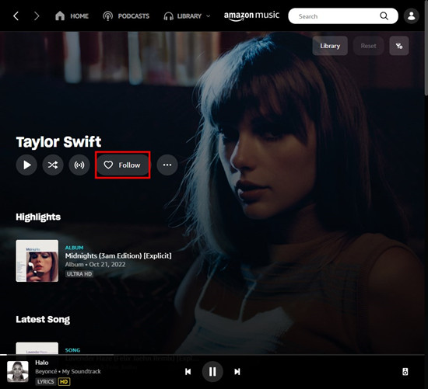This screenshot has height=389, width=428.
Task: Go back with the left arrow
Action: click(16, 16)
